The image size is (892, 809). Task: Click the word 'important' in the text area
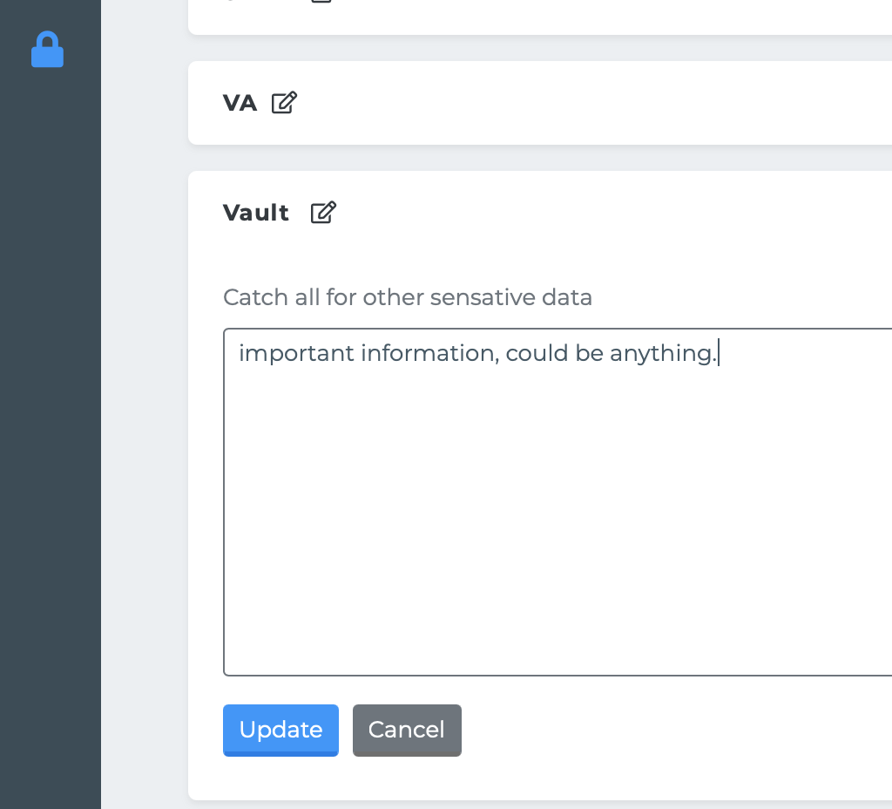(296, 354)
